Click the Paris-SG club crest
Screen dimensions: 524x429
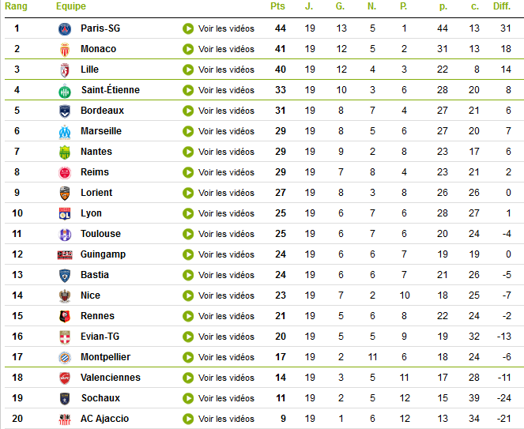[65, 29]
